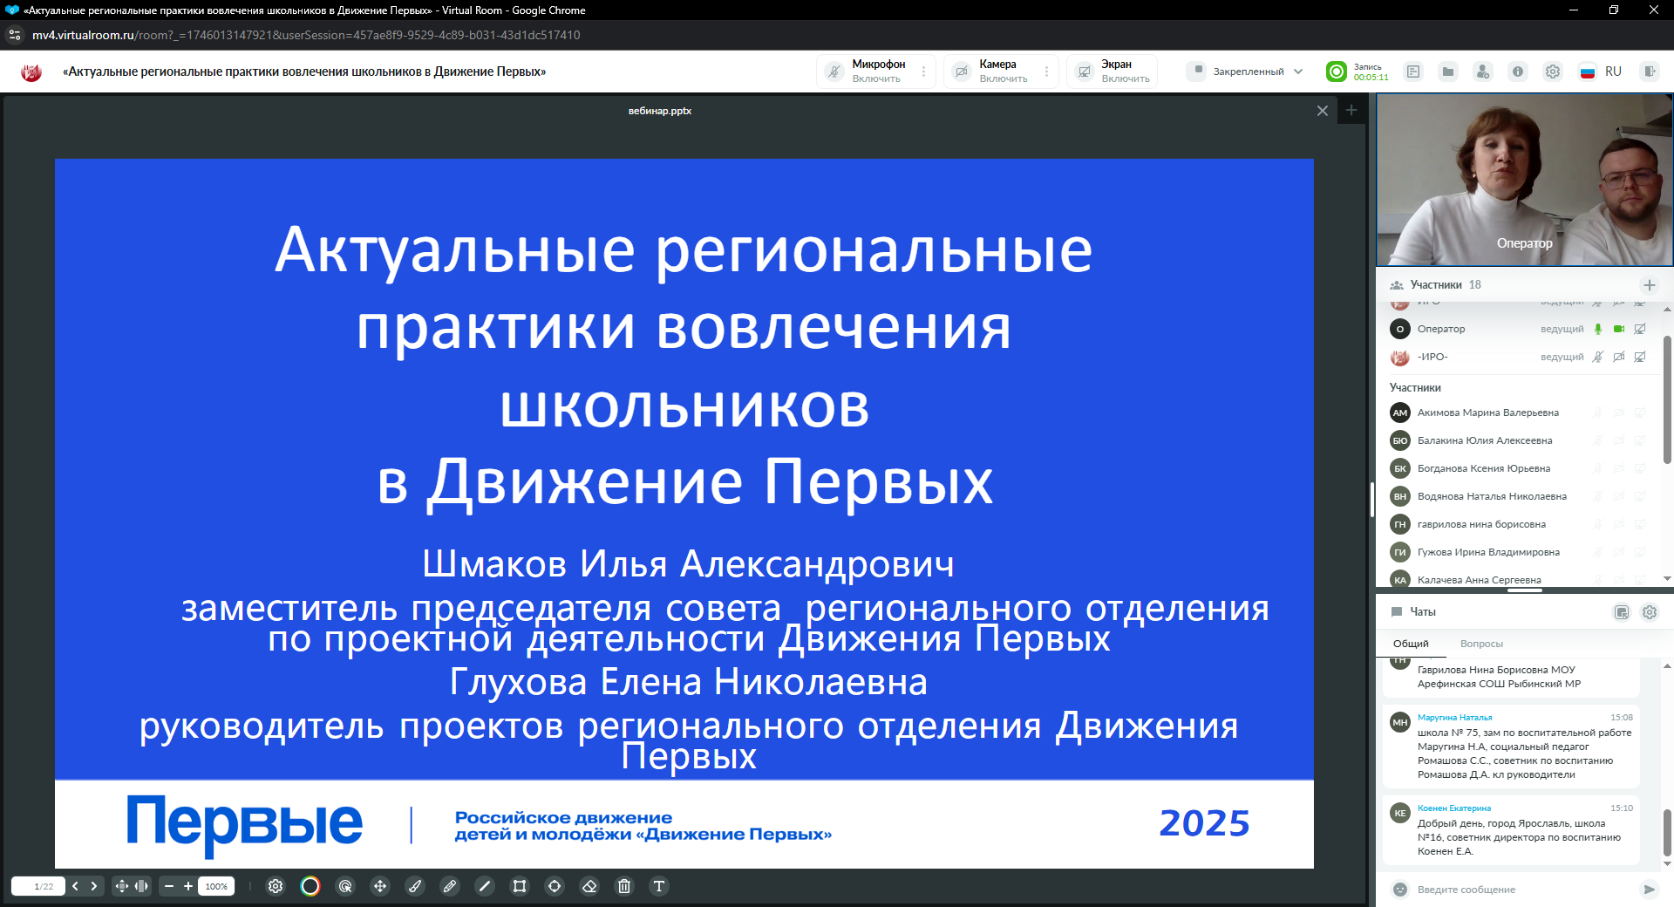The height and width of the screenshot is (907, 1674).
Task: Switch to the Общий chat tab
Action: [x=1411, y=644]
